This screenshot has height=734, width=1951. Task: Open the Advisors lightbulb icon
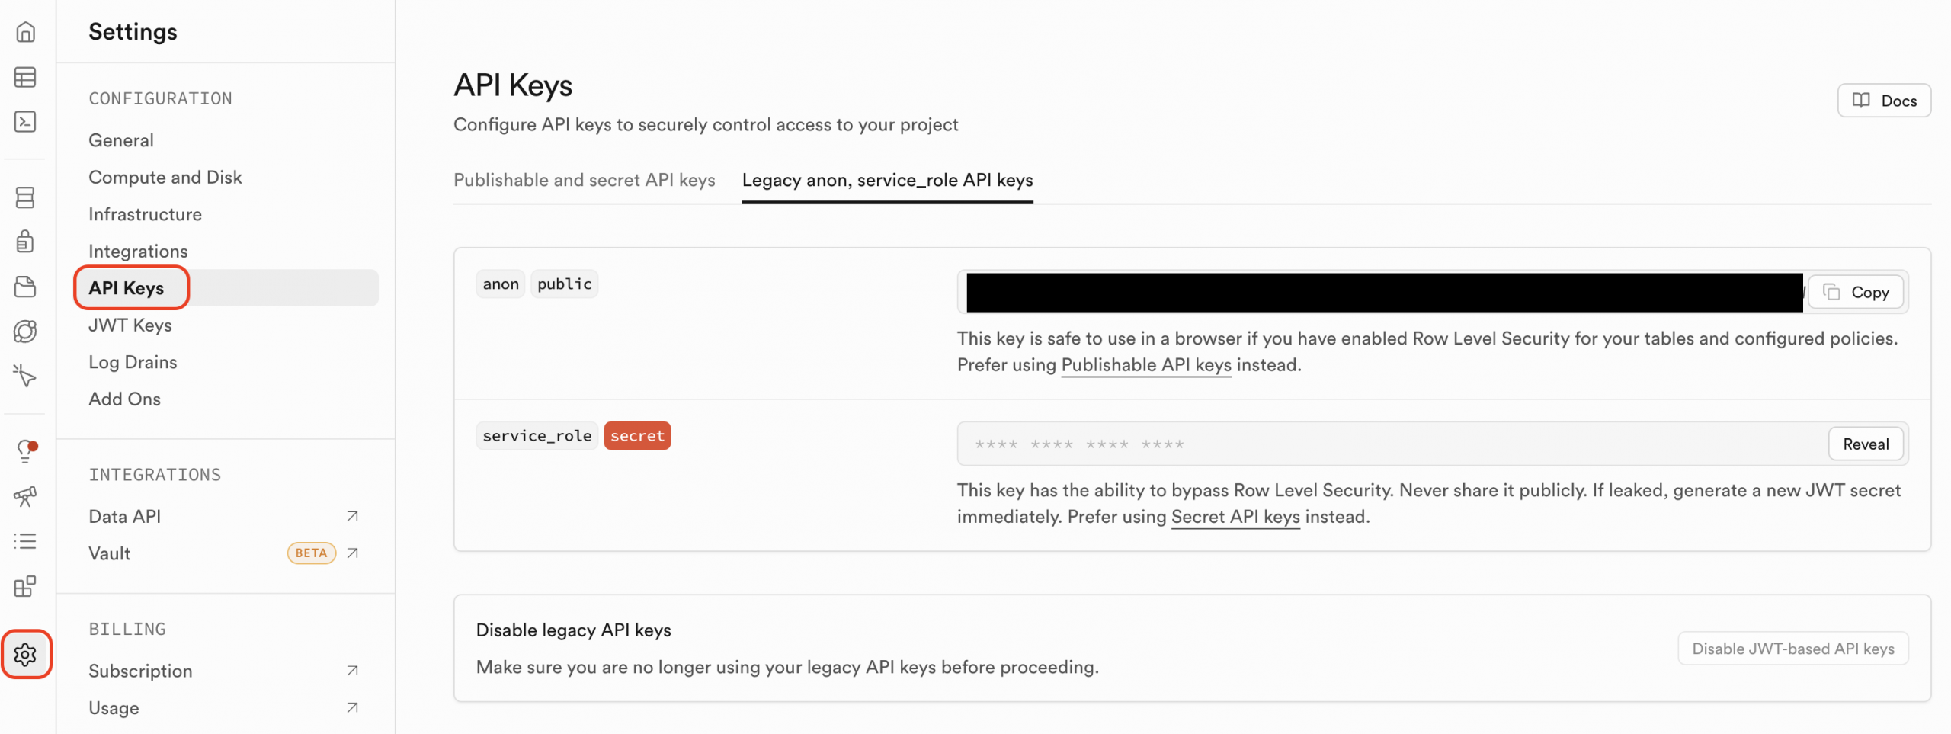(x=25, y=451)
